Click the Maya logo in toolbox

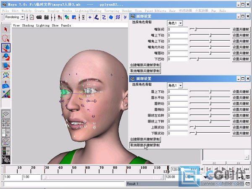6,160
